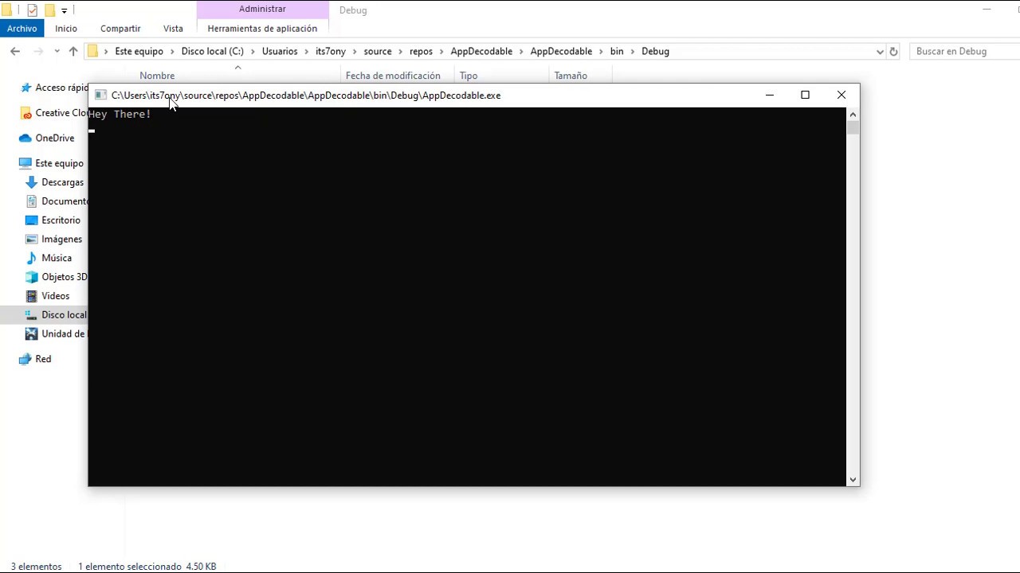This screenshot has height=573, width=1020.
Task: Click the Hey There! console text
Action: coord(120,114)
